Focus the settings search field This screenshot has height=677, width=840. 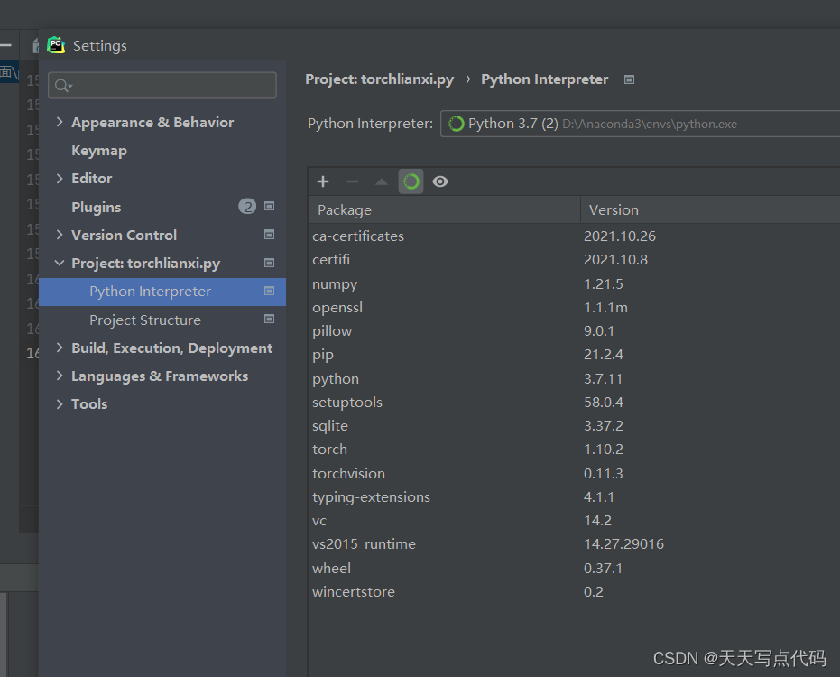162,85
